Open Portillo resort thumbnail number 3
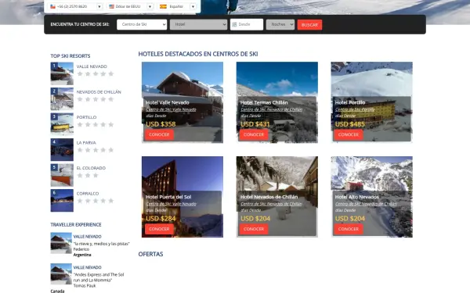 [62, 124]
